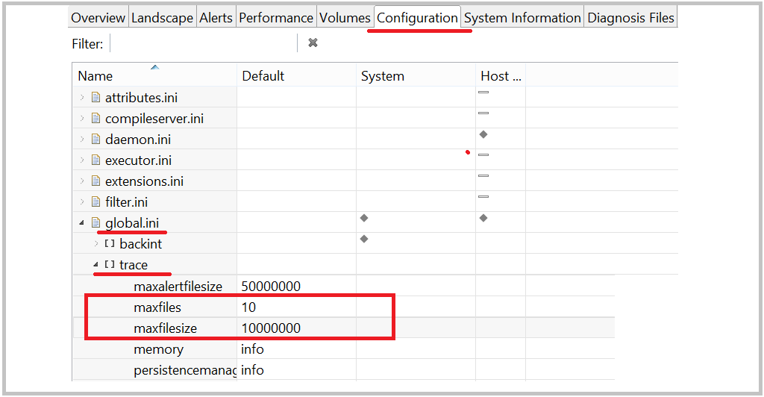Click the attributes.ini file icon
This screenshot has height=397, width=764.
coord(96,98)
